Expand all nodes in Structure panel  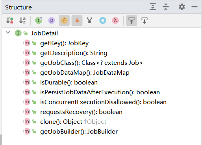point(153,7)
